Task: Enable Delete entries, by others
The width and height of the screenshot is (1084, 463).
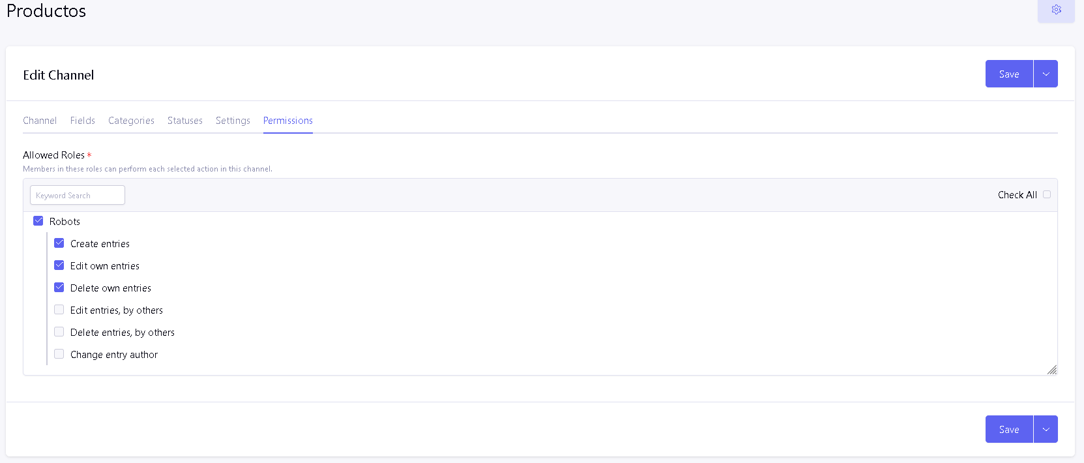Action: 59,332
